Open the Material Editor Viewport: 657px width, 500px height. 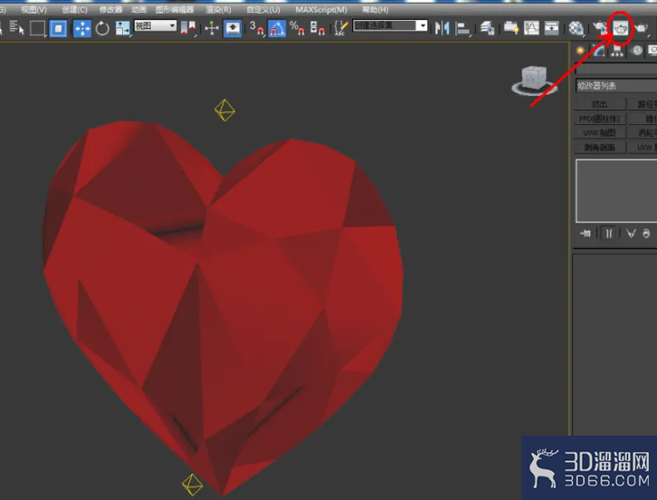[x=576, y=28]
